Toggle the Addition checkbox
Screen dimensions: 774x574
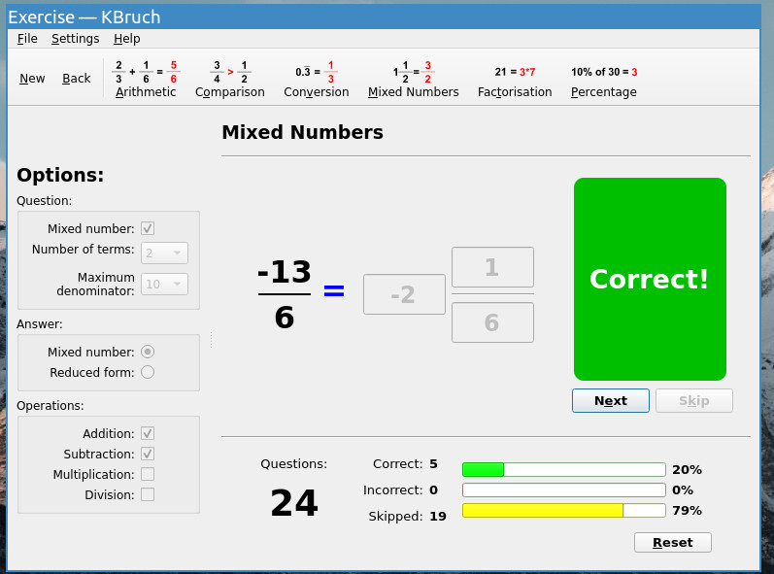coord(148,433)
